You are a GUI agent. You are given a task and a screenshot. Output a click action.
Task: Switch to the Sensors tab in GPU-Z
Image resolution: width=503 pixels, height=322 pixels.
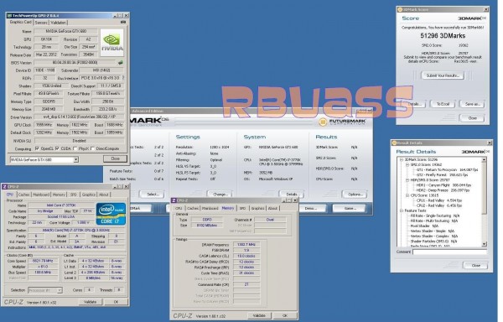41,23
